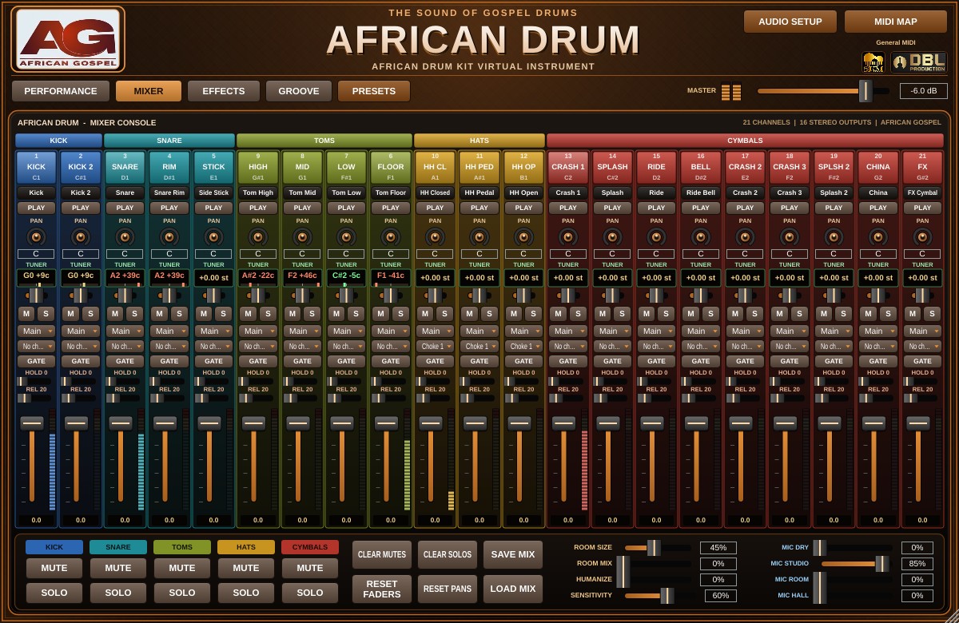Click the RIDE channel pan knob
Screen dimensions: 959x623
pos(656,237)
